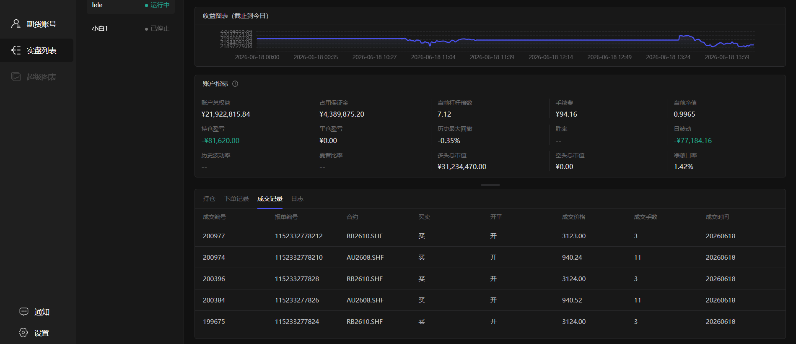Click order number 115233277828
The image size is (796, 344).
pos(297,279)
